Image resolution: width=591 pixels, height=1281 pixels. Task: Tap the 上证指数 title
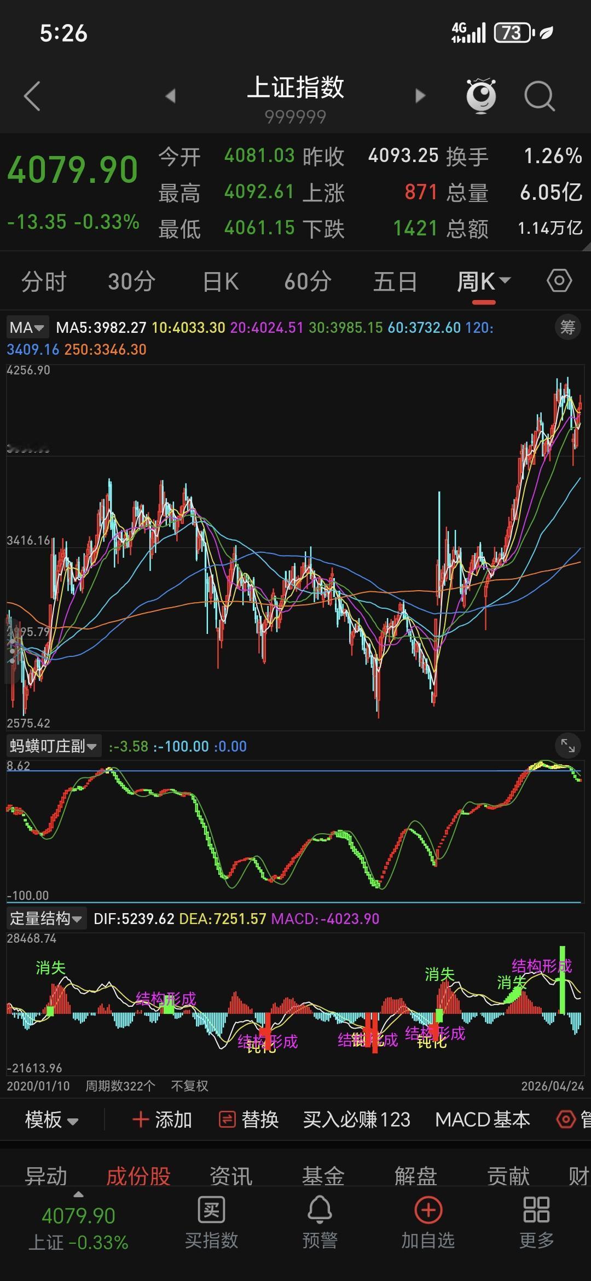(x=296, y=88)
